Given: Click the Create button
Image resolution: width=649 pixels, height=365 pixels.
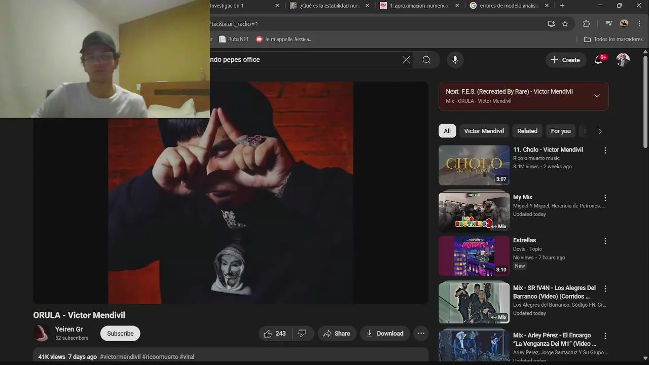Looking at the screenshot, I should pyautogui.click(x=565, y=60).
